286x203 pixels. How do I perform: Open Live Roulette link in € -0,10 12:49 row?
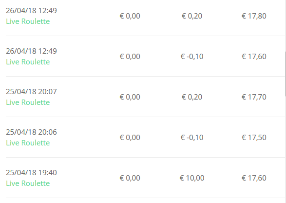[28, 62]
